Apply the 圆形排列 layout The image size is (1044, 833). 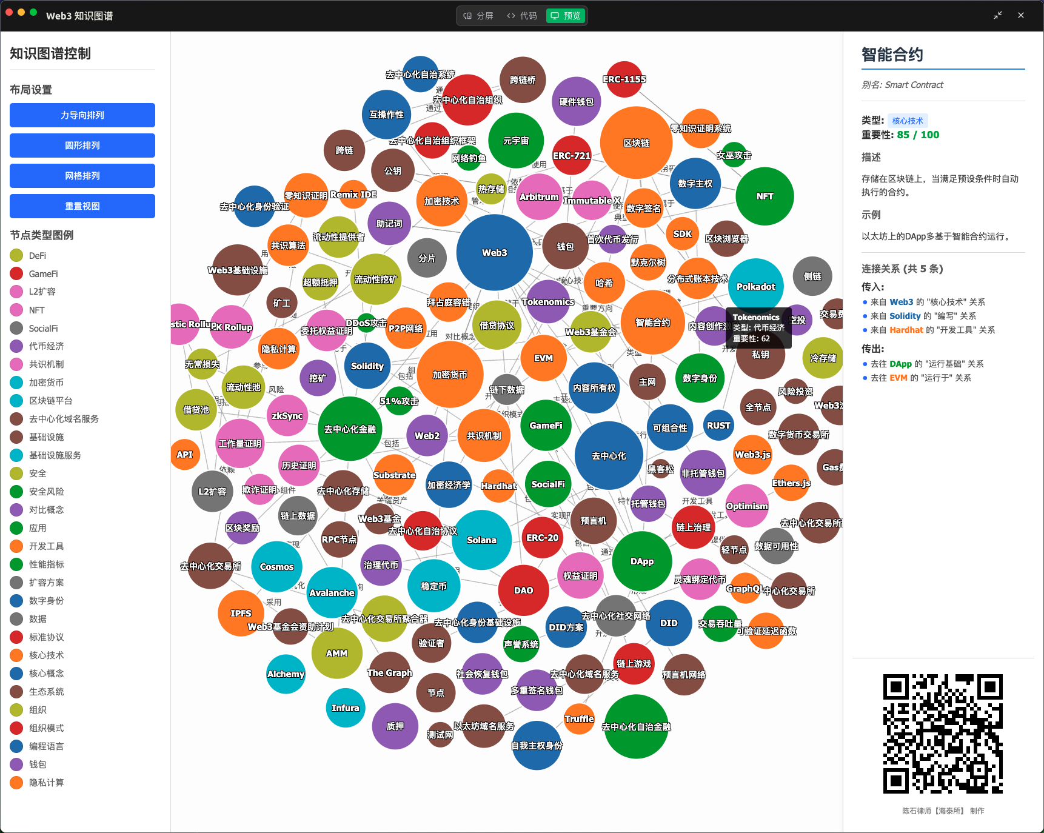(x=82, y=146)
